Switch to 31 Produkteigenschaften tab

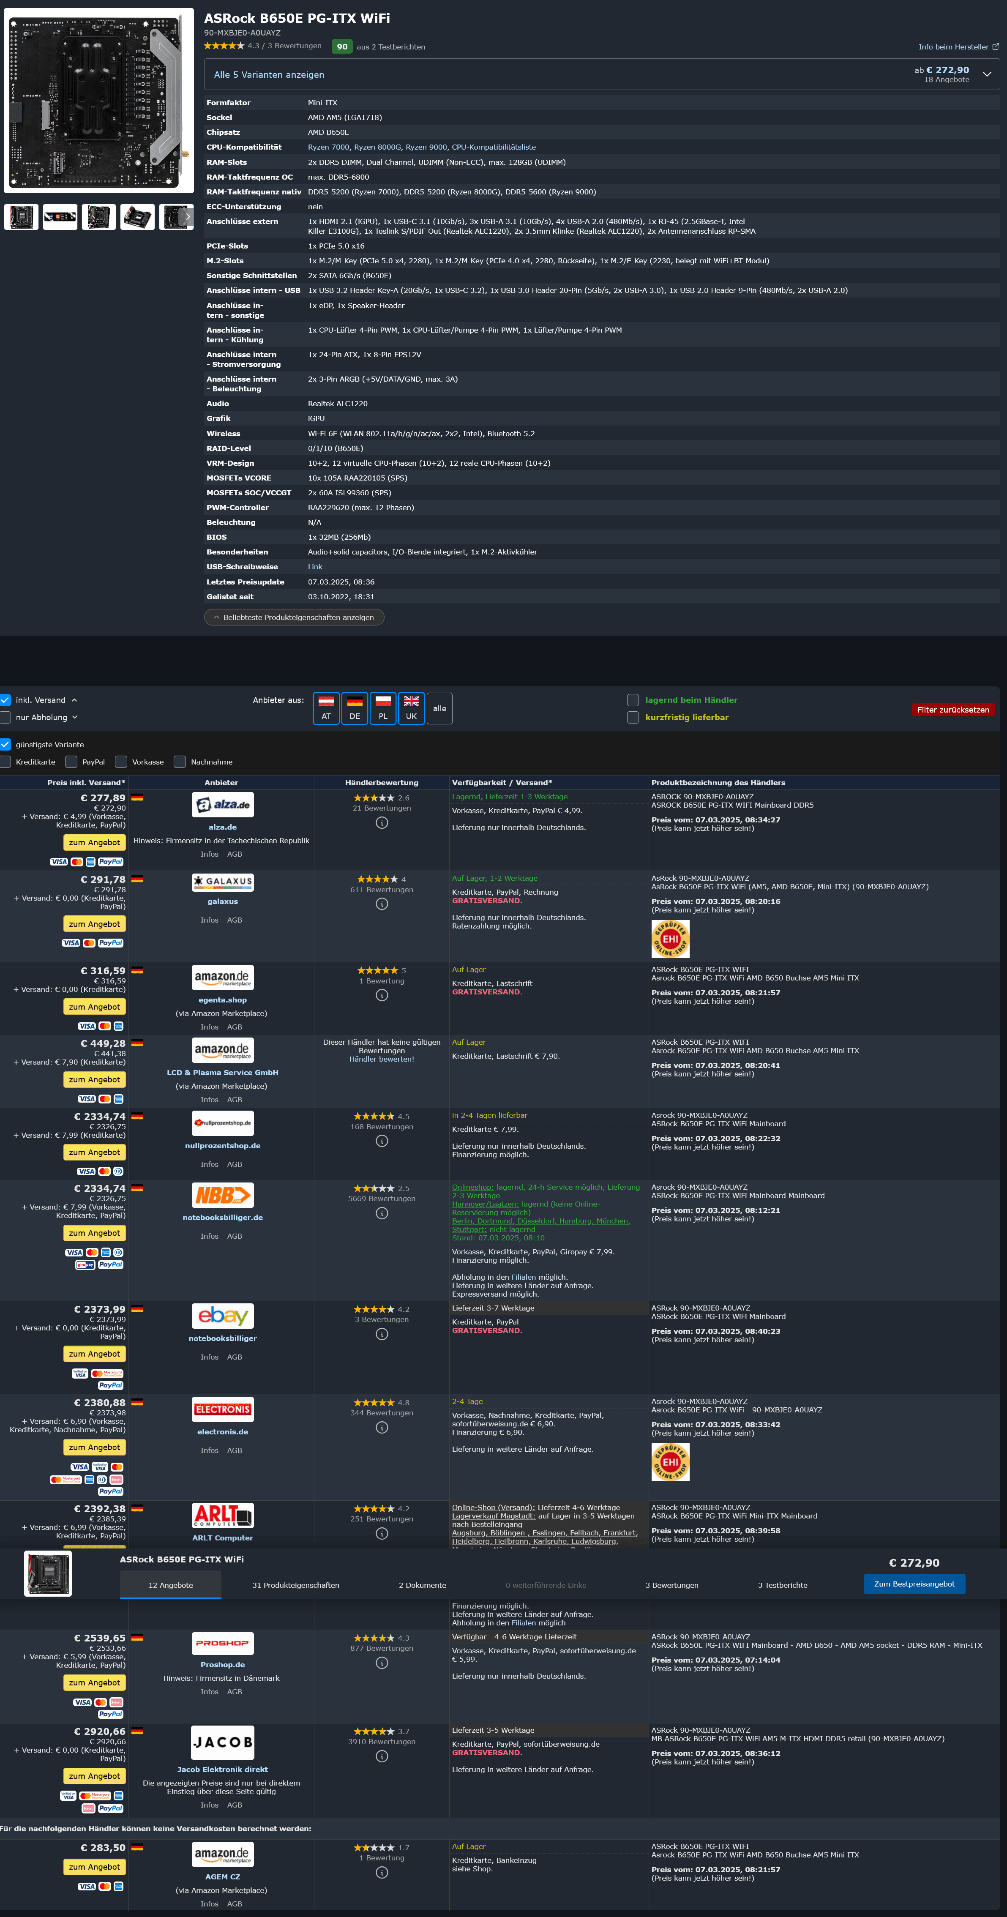point(295,1585)
